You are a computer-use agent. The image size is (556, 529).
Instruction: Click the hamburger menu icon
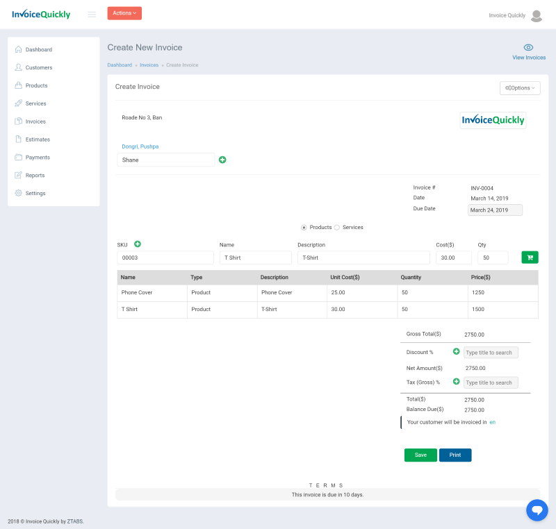coord(92,14)
